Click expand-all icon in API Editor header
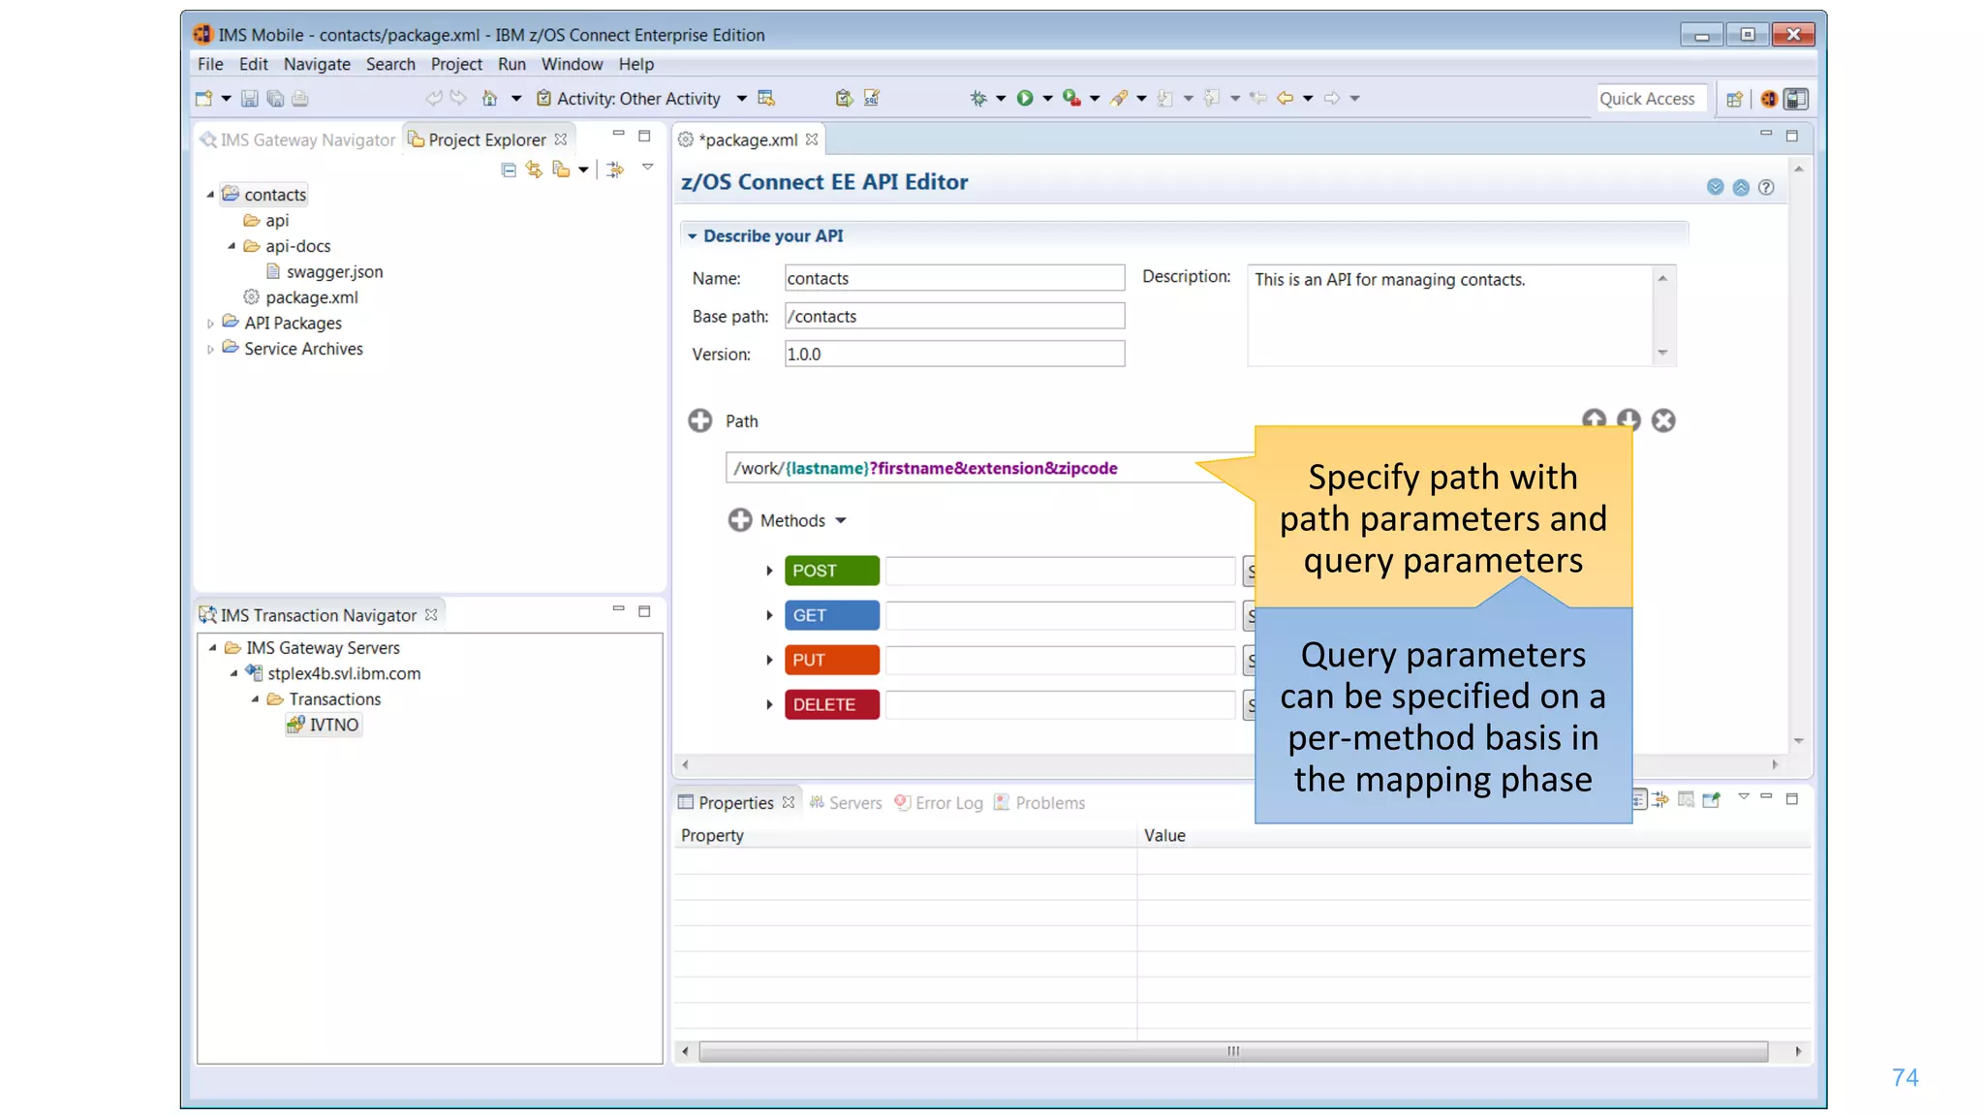 1716,187
